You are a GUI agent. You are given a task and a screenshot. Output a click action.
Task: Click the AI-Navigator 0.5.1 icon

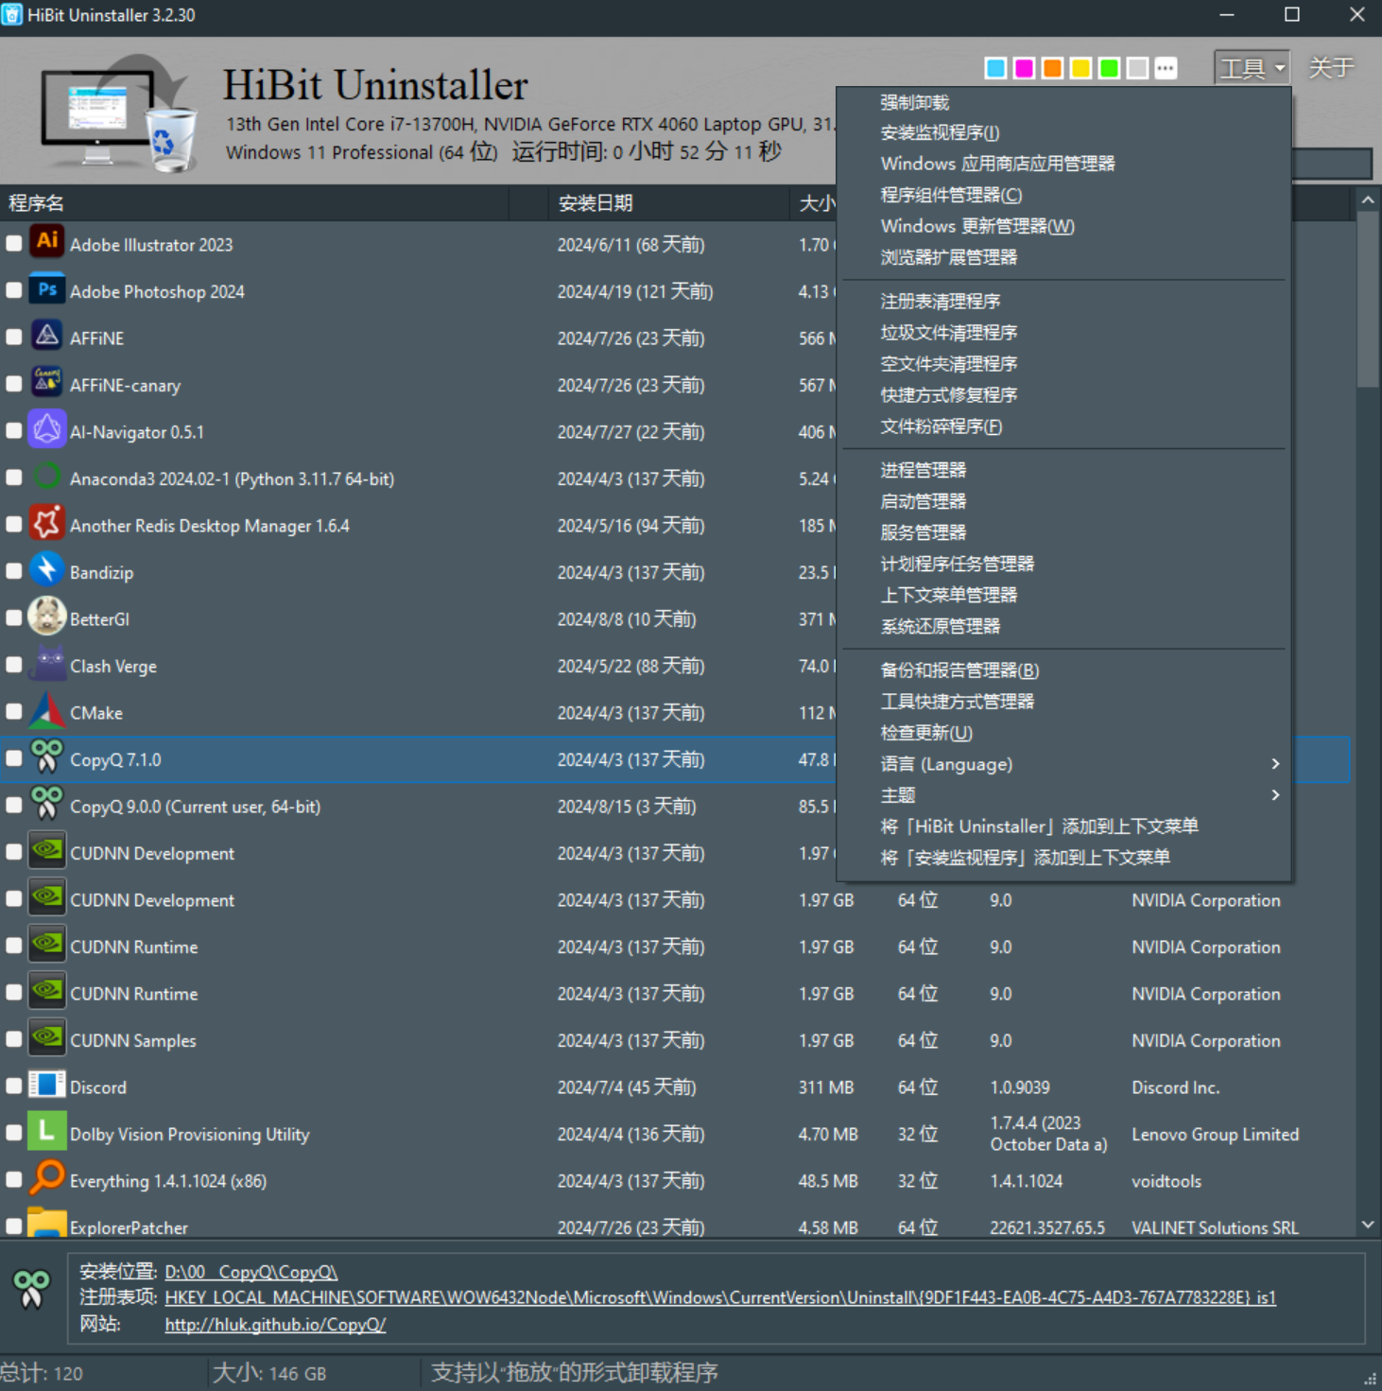tap(46, 430)
